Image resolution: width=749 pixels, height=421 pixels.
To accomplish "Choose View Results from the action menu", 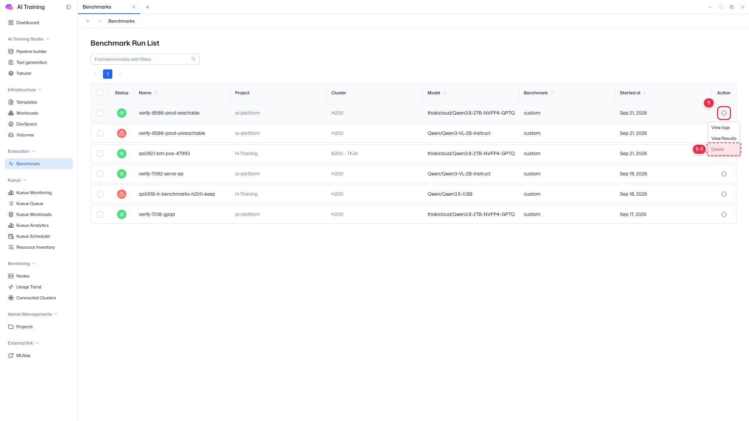I will (724, 138).
